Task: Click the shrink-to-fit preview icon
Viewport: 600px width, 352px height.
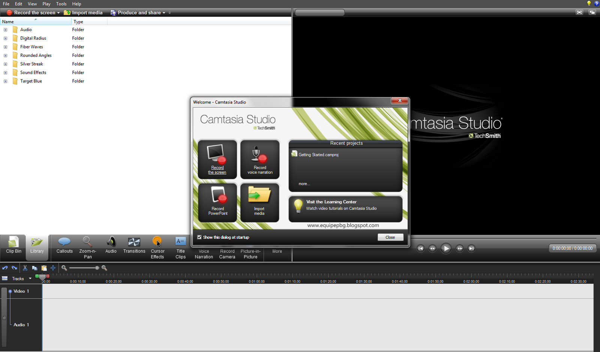Action: [580, 12]
